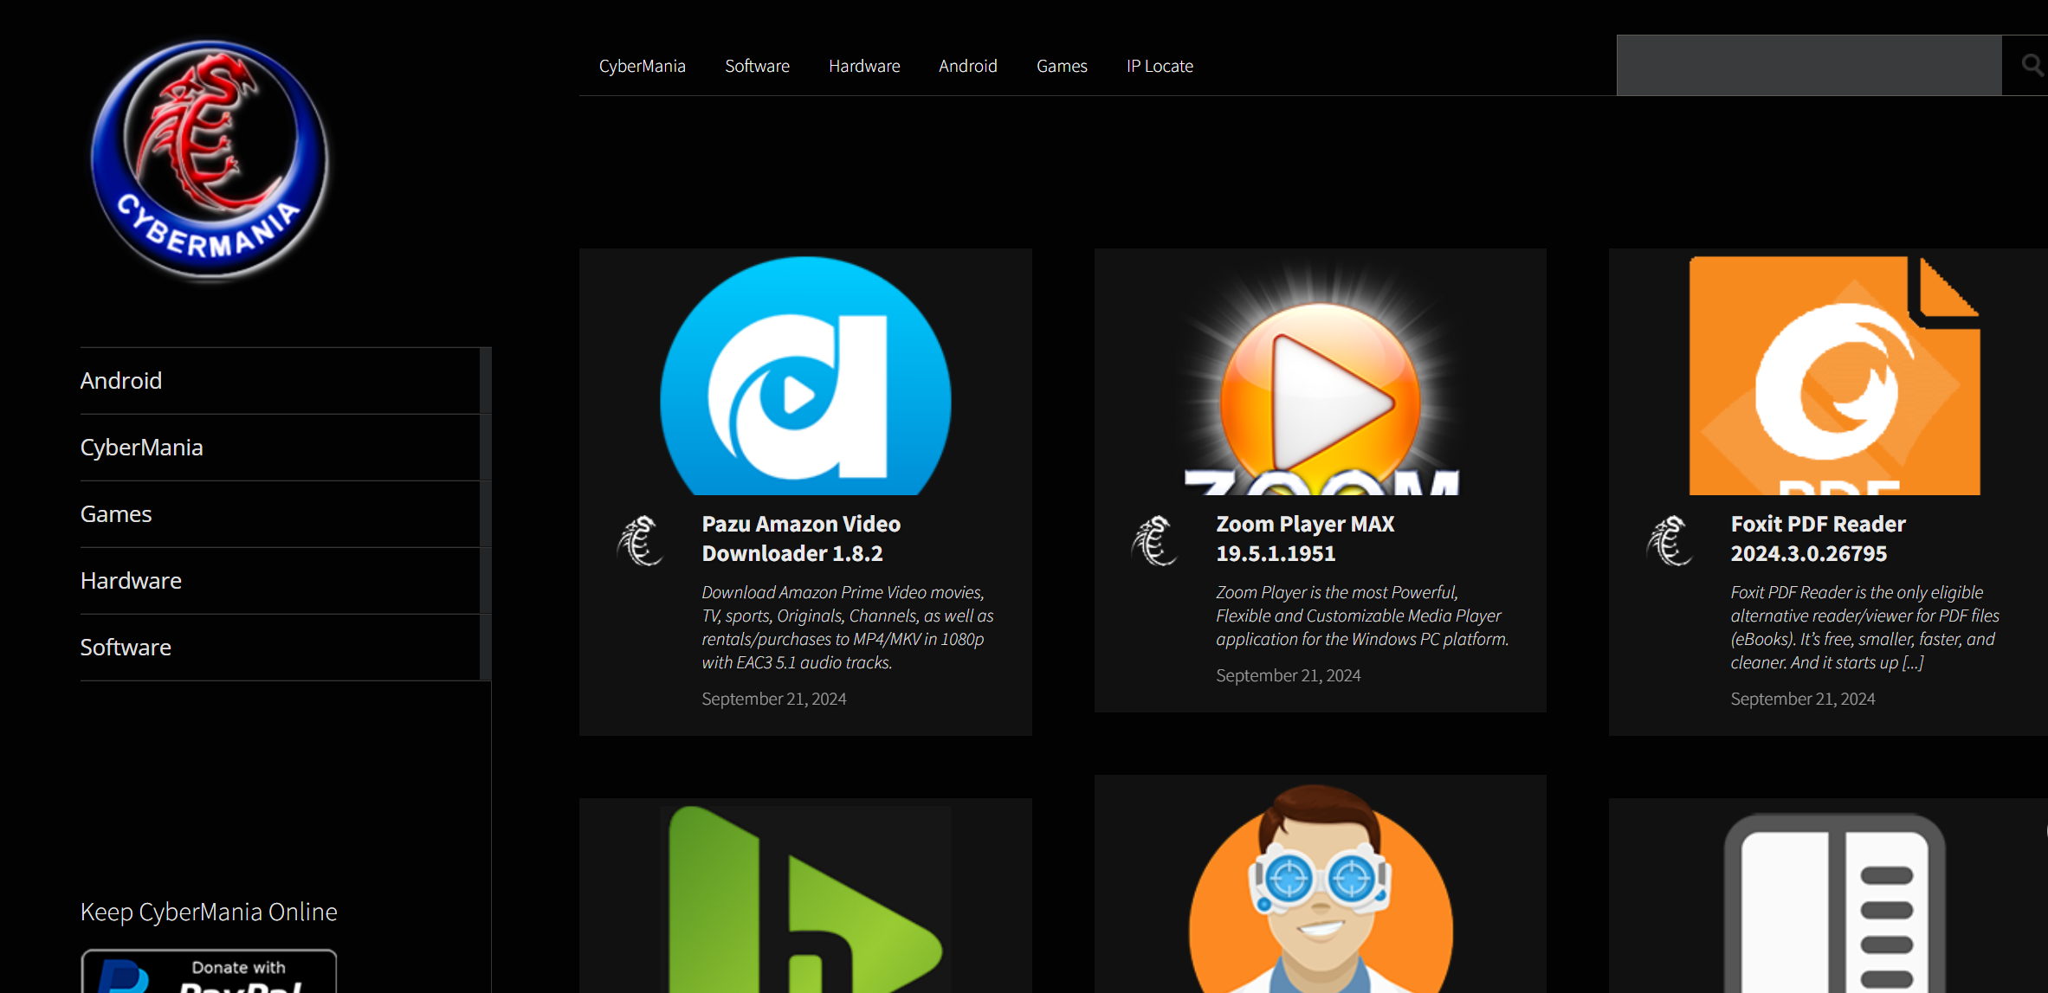The width and height of the screenshot is (2048, 993).
Task: Open CyberMania in the top menu
Action: click(x=642, y=66)
